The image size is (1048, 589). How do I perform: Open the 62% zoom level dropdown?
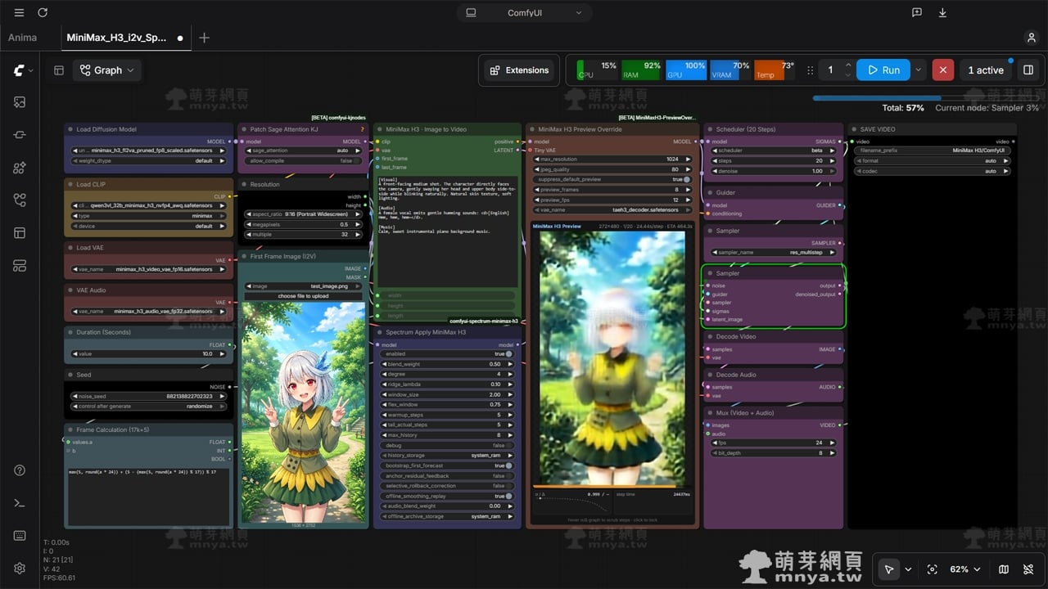coord(965,569)
